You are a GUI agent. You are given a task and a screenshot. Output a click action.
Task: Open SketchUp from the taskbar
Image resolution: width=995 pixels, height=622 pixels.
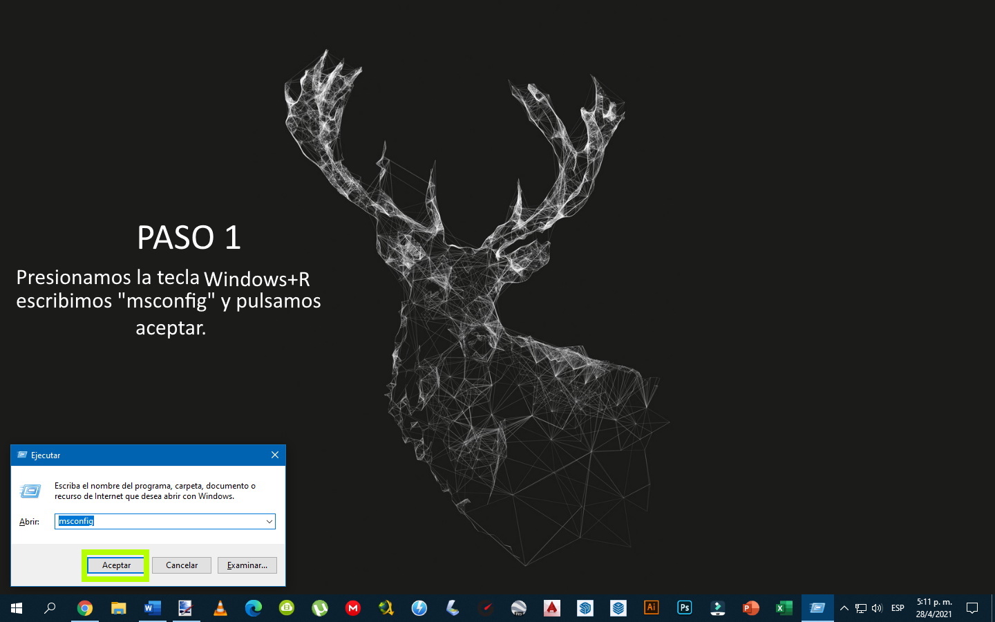(x=585, y=608)
